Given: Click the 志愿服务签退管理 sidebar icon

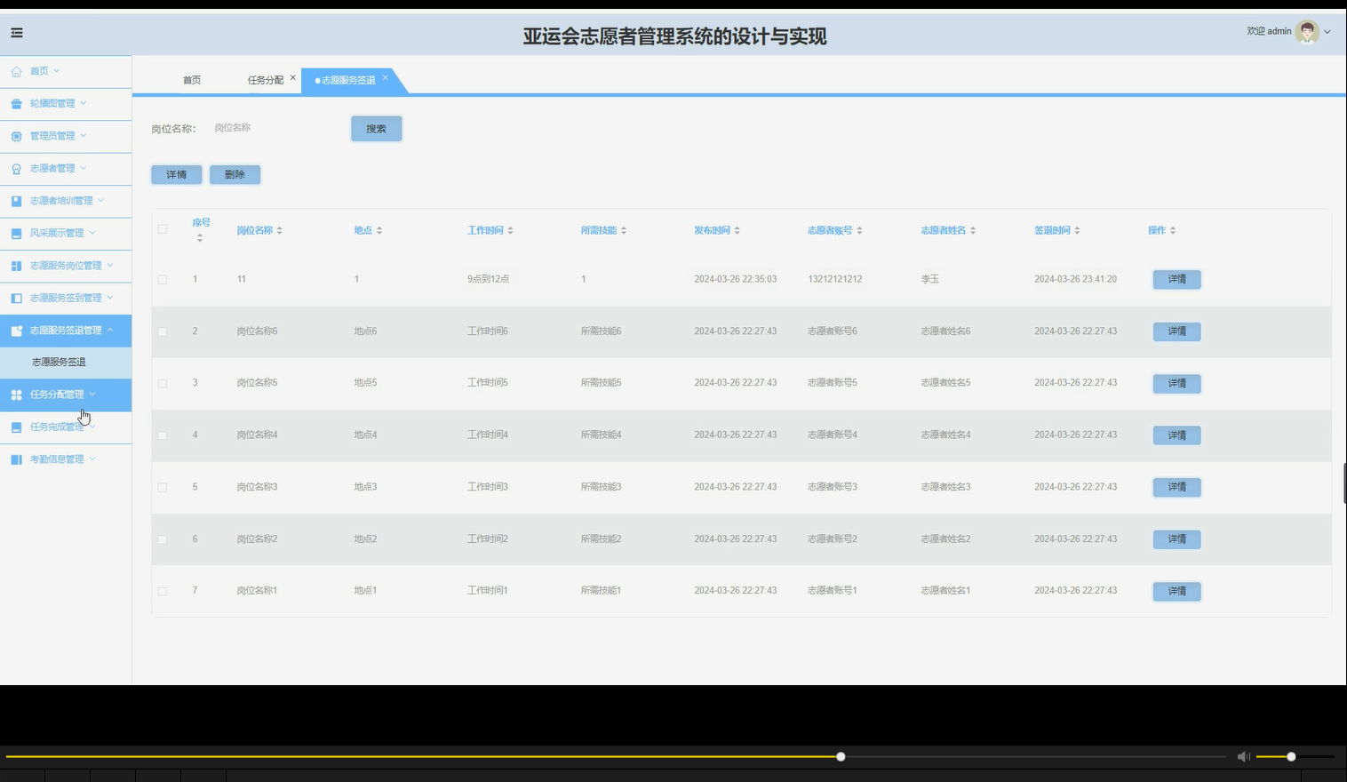Looking at the screenshot, I should (16, 331).
